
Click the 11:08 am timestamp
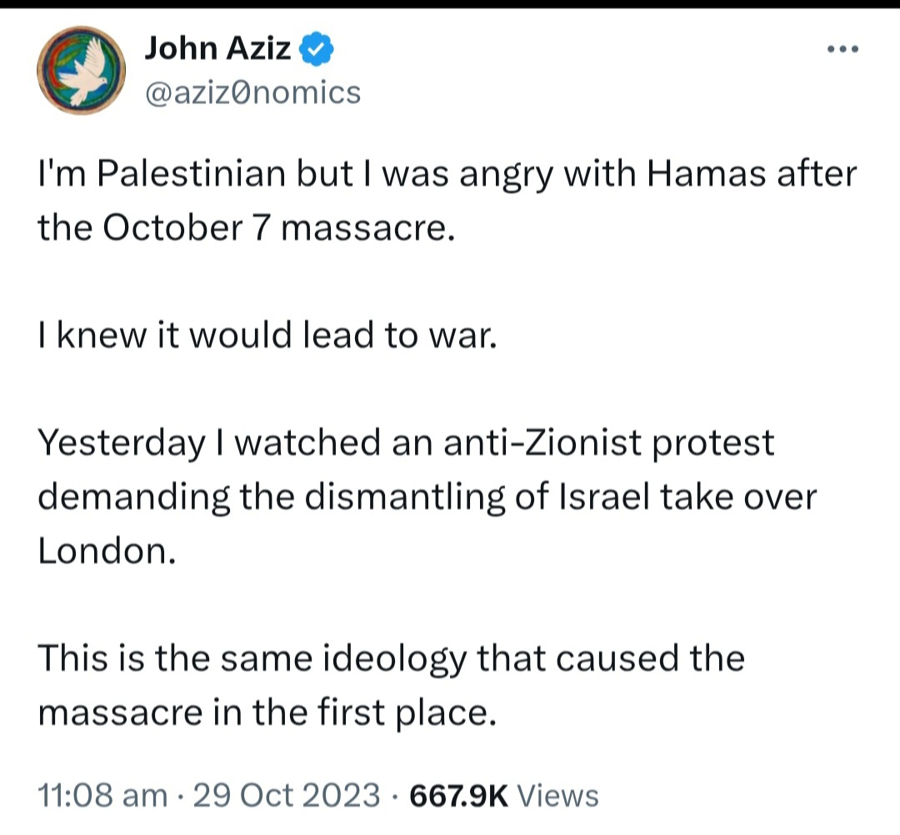102,795
